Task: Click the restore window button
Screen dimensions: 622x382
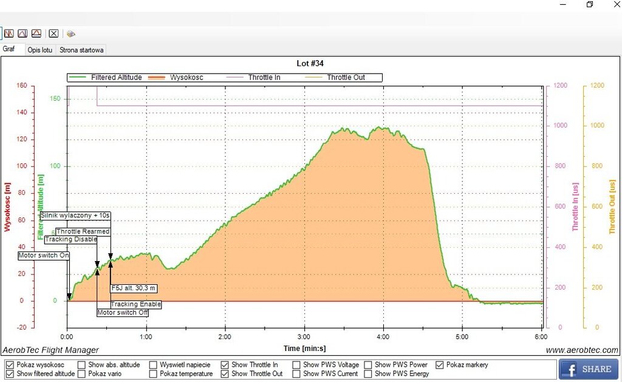Action: pos(589,5)
